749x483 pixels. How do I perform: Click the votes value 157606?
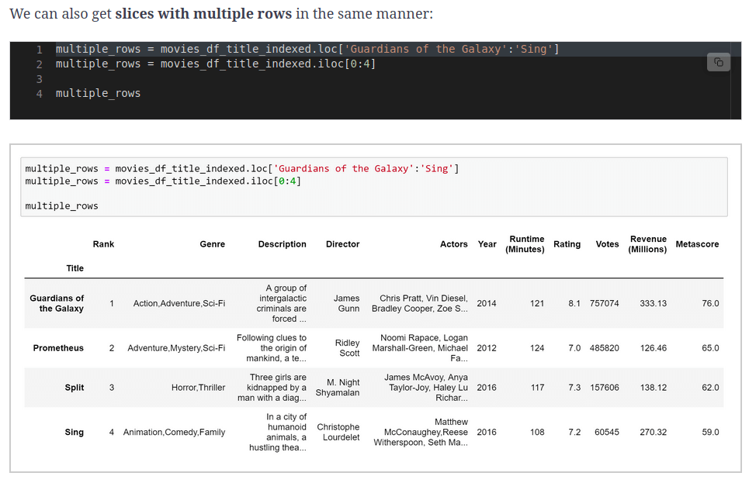tap(605, 388)
